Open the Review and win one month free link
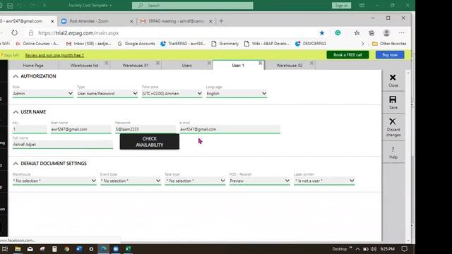452x254 pixels. coord(54,55)
